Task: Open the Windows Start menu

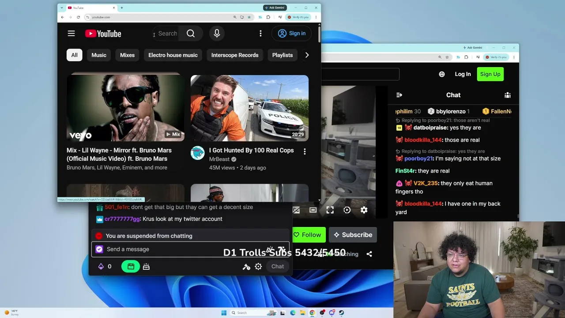Action: (x=224, y=313)
